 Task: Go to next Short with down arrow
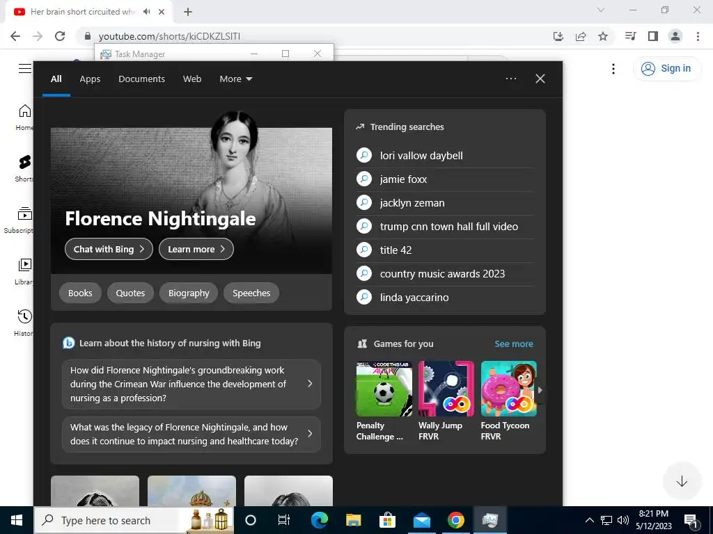(682, 481)
